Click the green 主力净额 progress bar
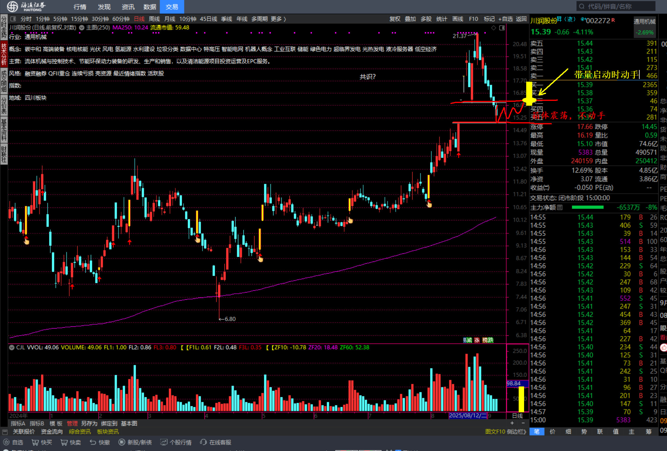Screen dimensions: 667x451 click(588, 207)
